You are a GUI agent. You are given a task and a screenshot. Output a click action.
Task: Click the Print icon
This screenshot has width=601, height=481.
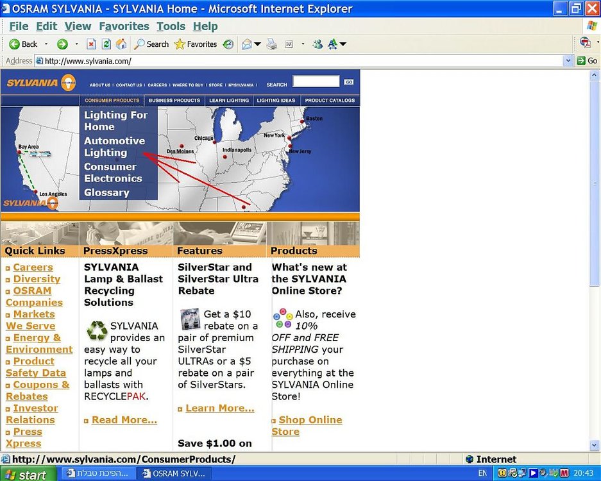point(272,44)
